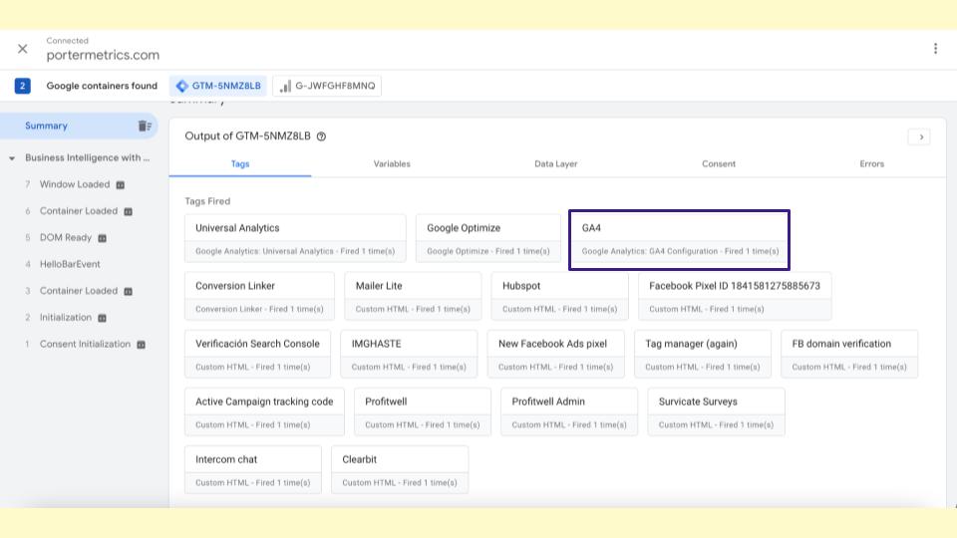Open the Profitwell Admin tag card
The width and height of the screenshot is (957, 538).
(569, 412)
